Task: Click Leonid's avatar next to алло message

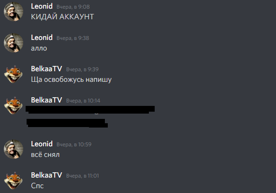Action: pos(14,43)
